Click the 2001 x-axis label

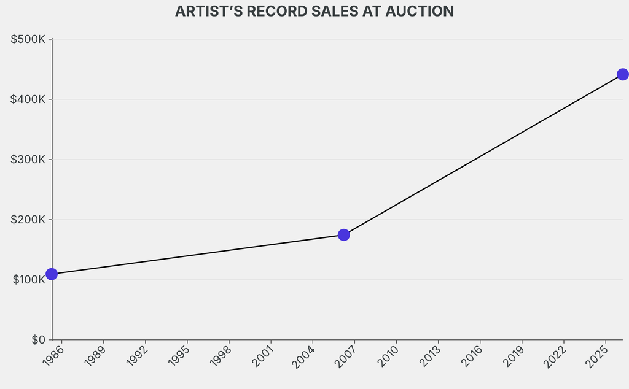pyautogui.click(x=262, y=356)
